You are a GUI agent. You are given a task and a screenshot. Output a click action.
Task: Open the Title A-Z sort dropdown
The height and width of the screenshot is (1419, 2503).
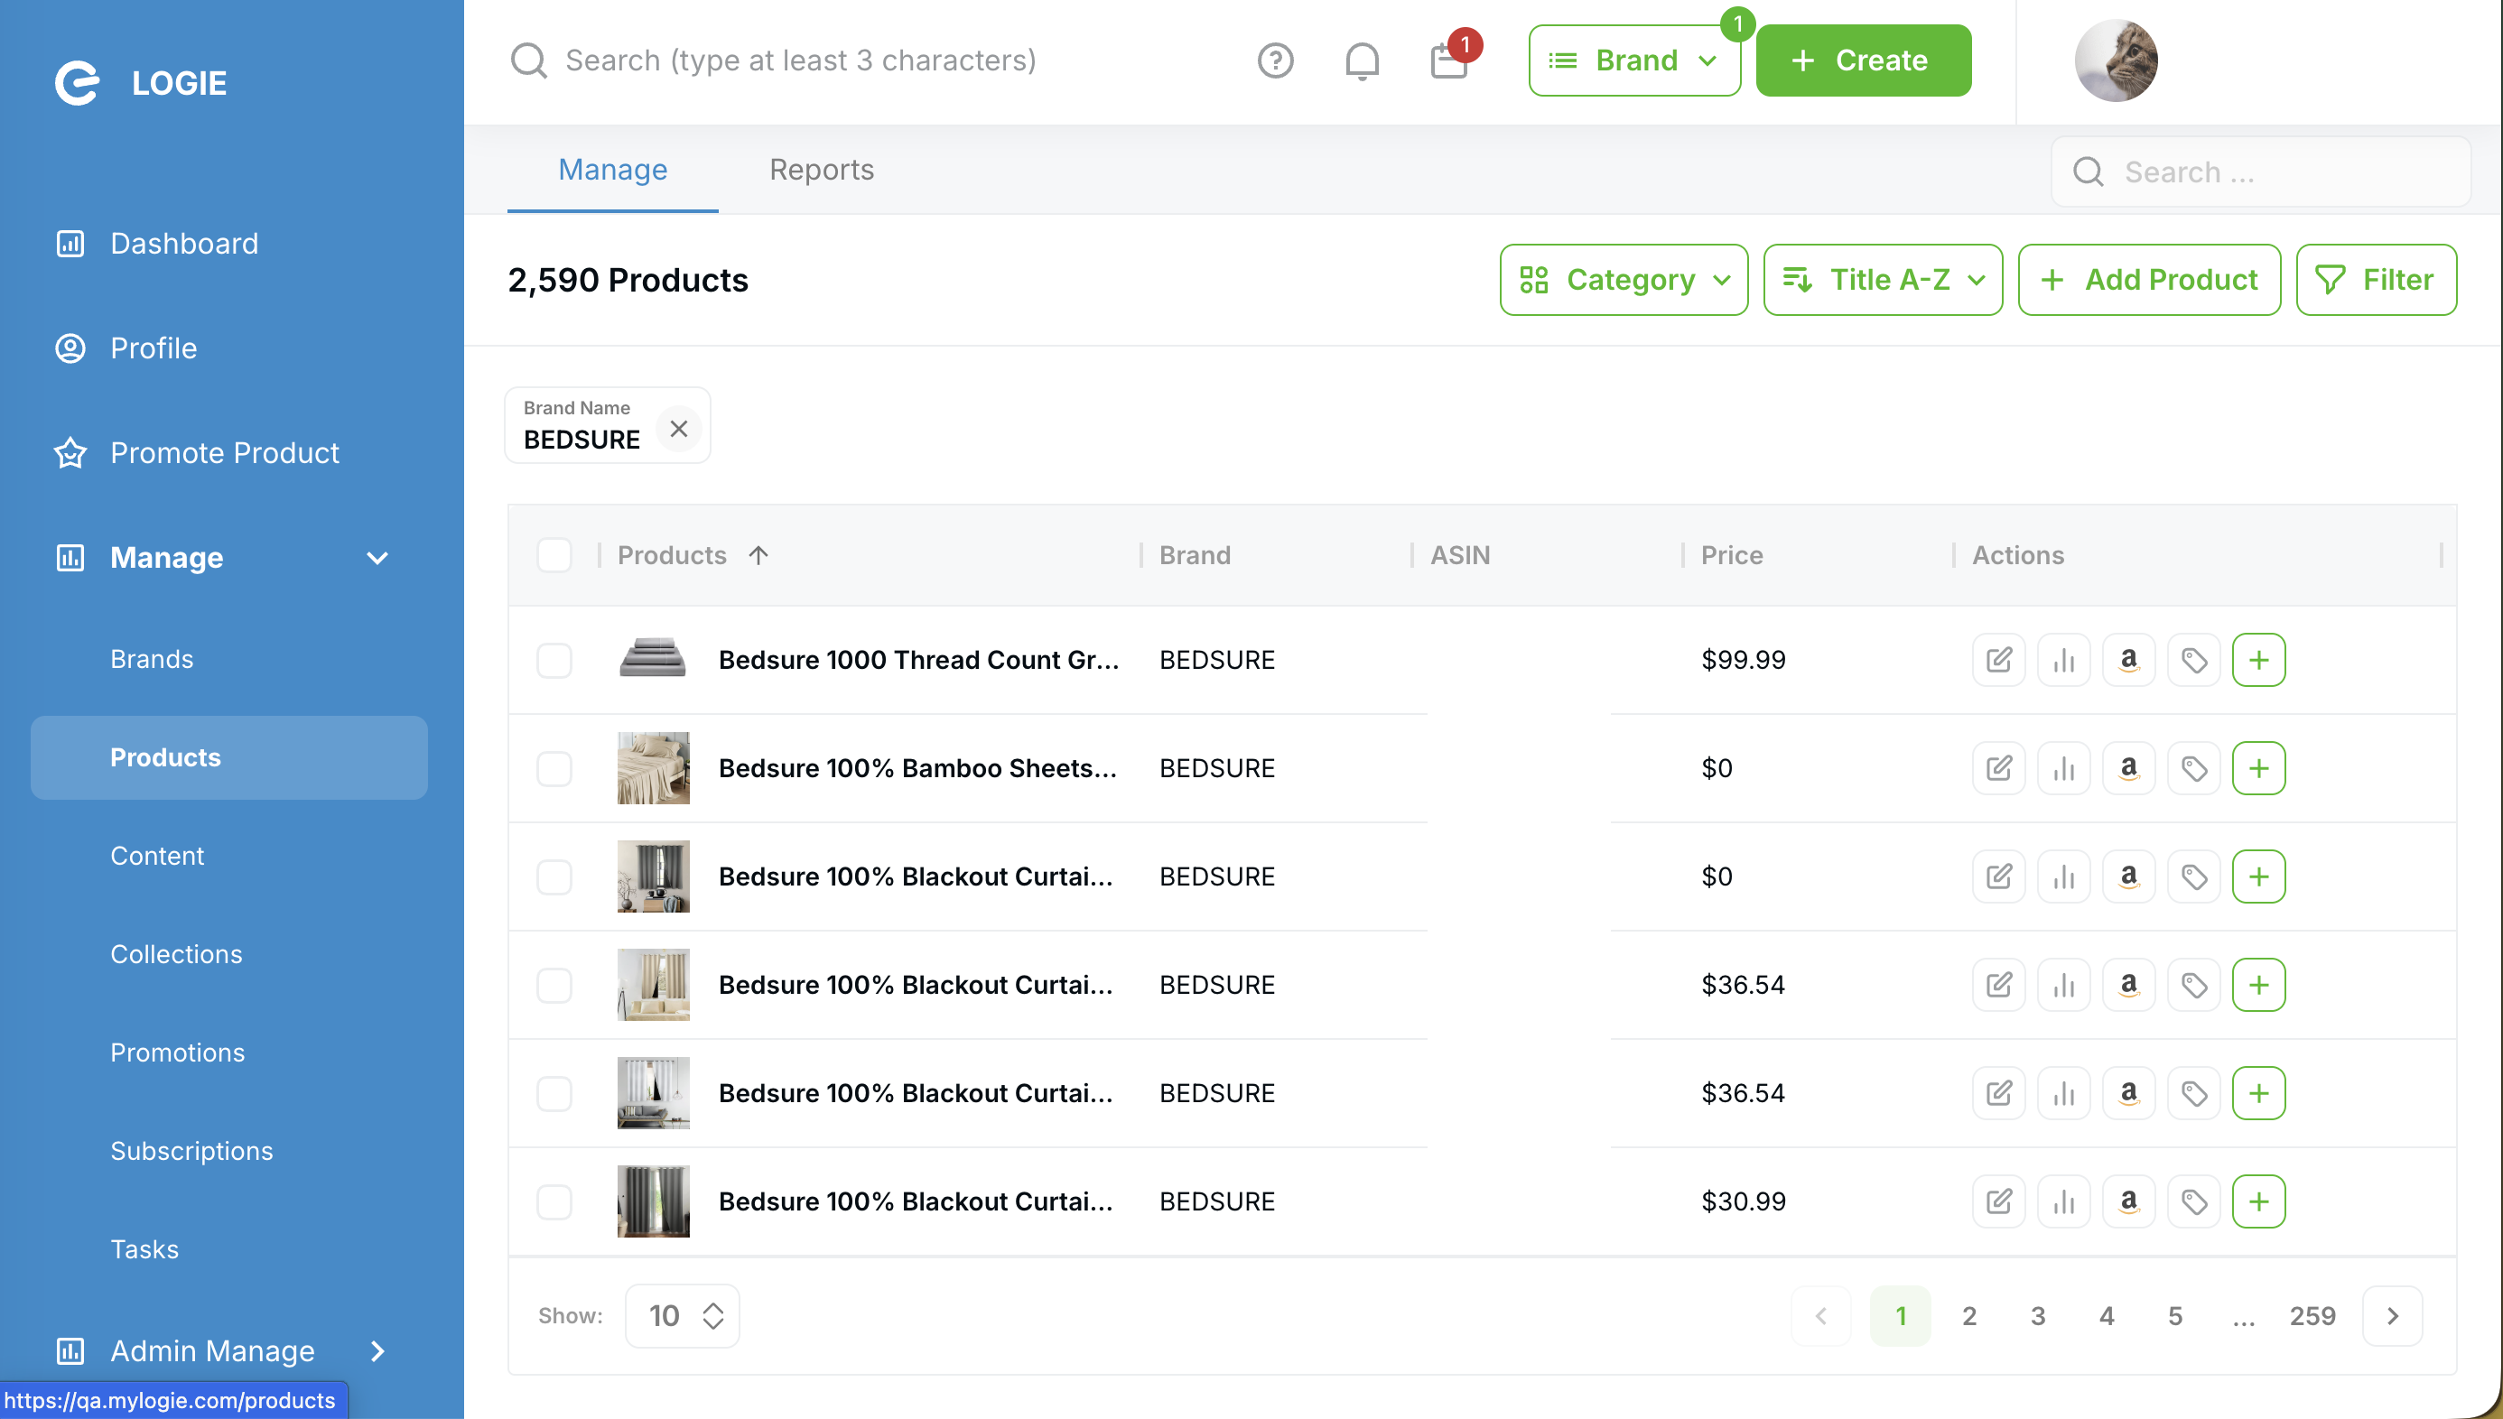pos(1883,280)
